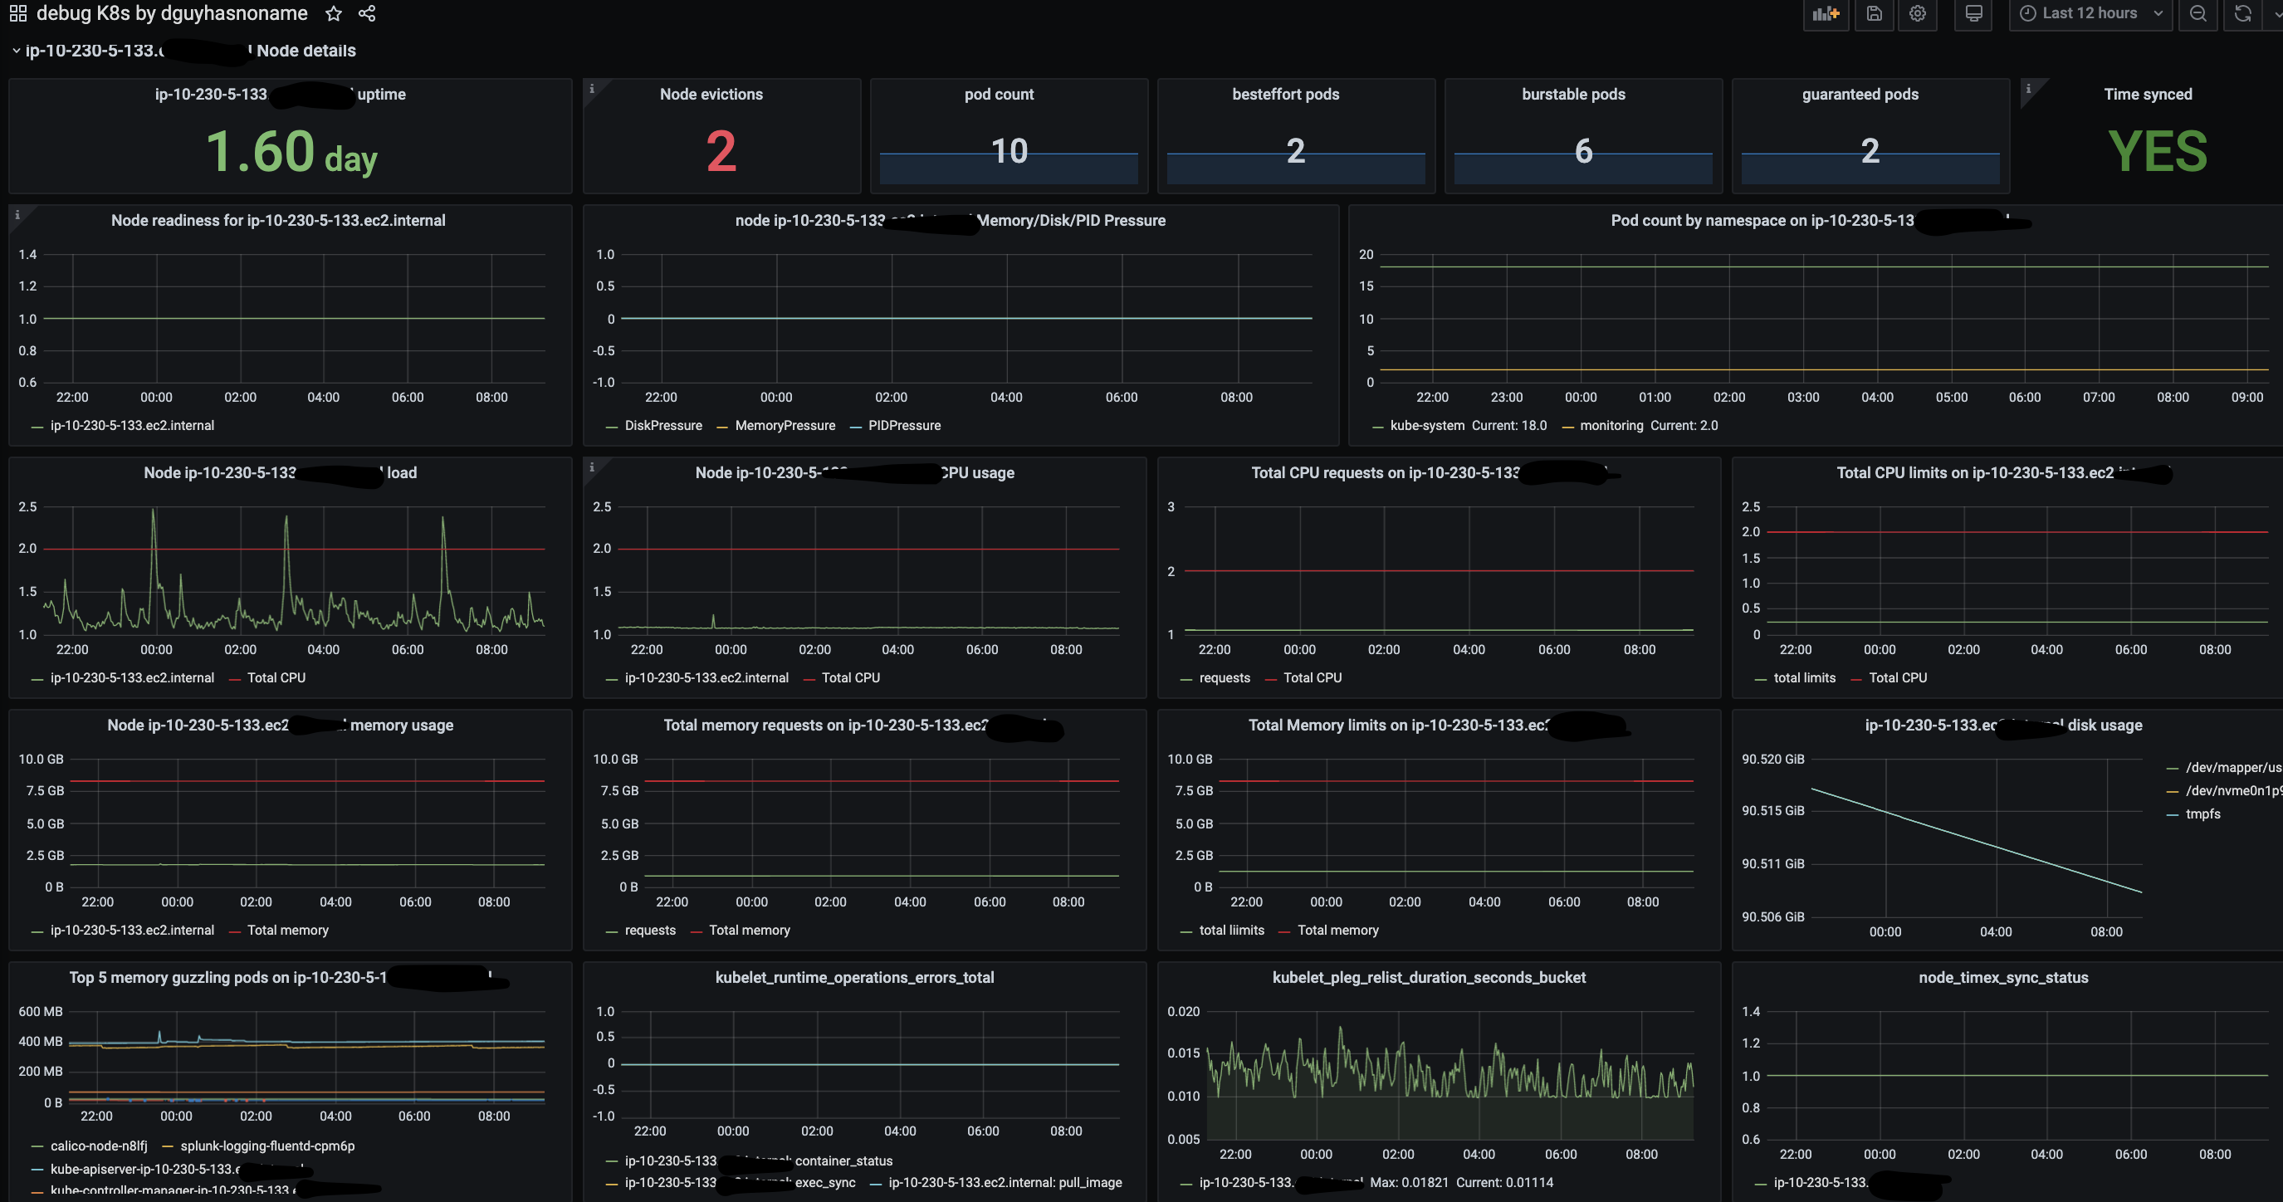Share the dashboard via share icon
The width and height of the screenshot is (2283, 1202).
click(x=367, y=13)
